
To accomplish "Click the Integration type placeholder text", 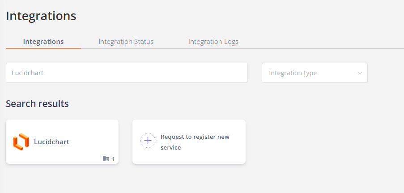I will pos(293,73).
